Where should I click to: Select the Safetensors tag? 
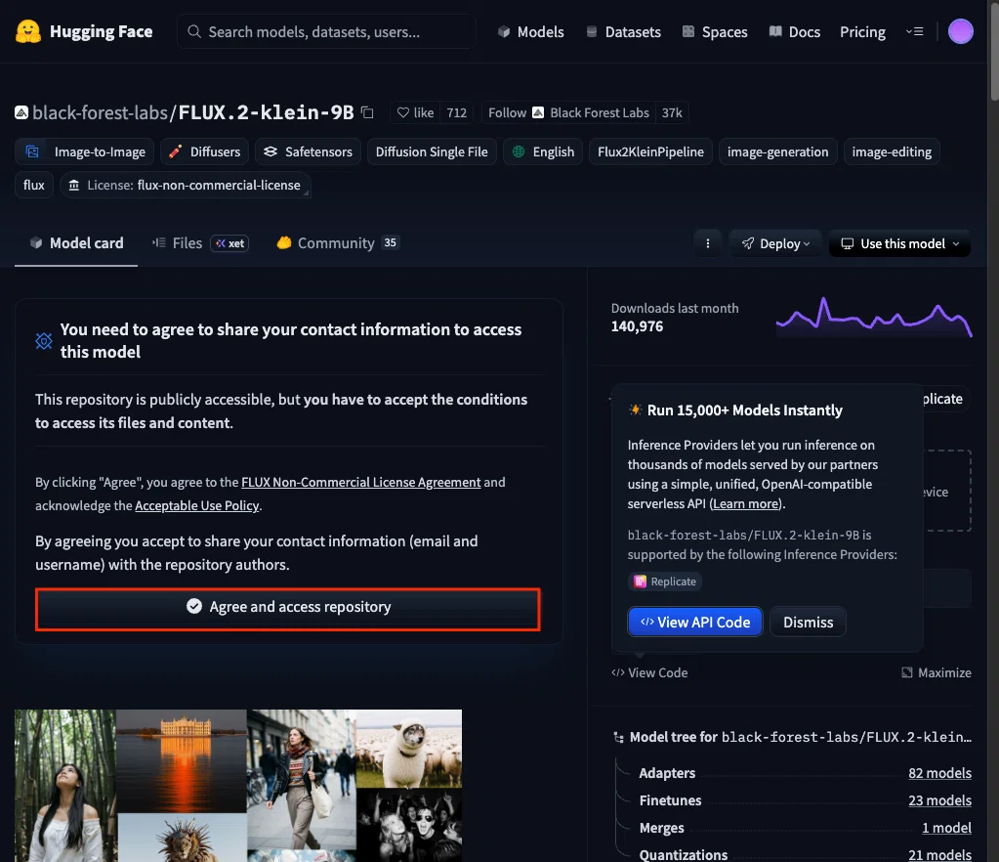click(x=308, y=151)
